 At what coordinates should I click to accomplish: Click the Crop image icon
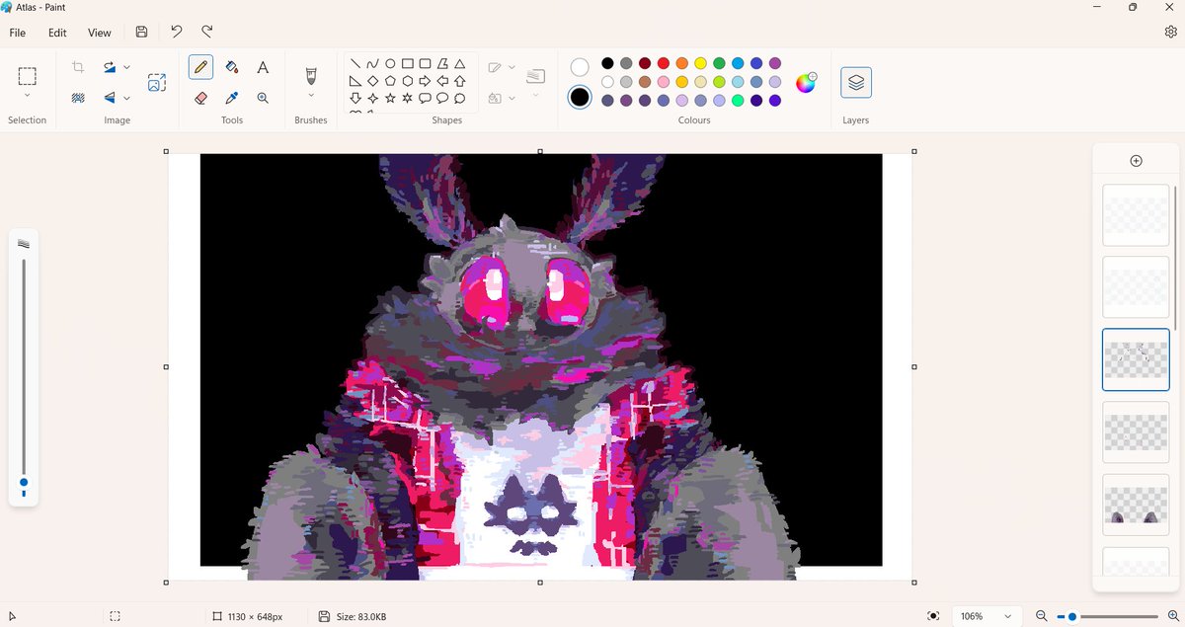tap(78, 67)
